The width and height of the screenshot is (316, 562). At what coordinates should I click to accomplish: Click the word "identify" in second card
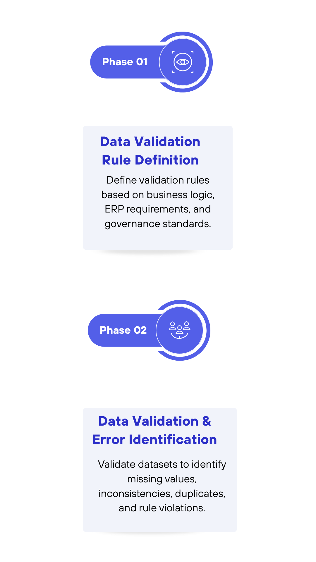coord(209,465)
